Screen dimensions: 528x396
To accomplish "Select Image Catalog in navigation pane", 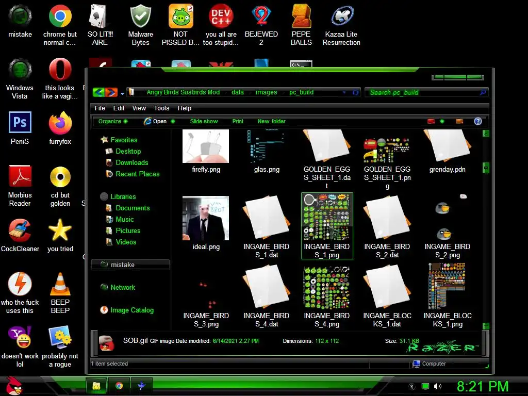I will pos(131,310).
